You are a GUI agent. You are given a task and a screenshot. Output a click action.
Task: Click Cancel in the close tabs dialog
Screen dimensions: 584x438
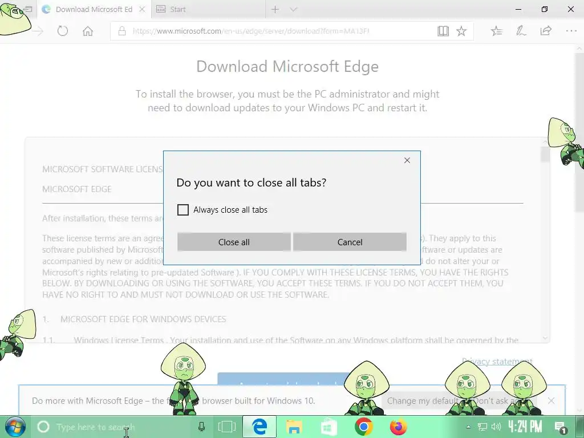(350, 242)
